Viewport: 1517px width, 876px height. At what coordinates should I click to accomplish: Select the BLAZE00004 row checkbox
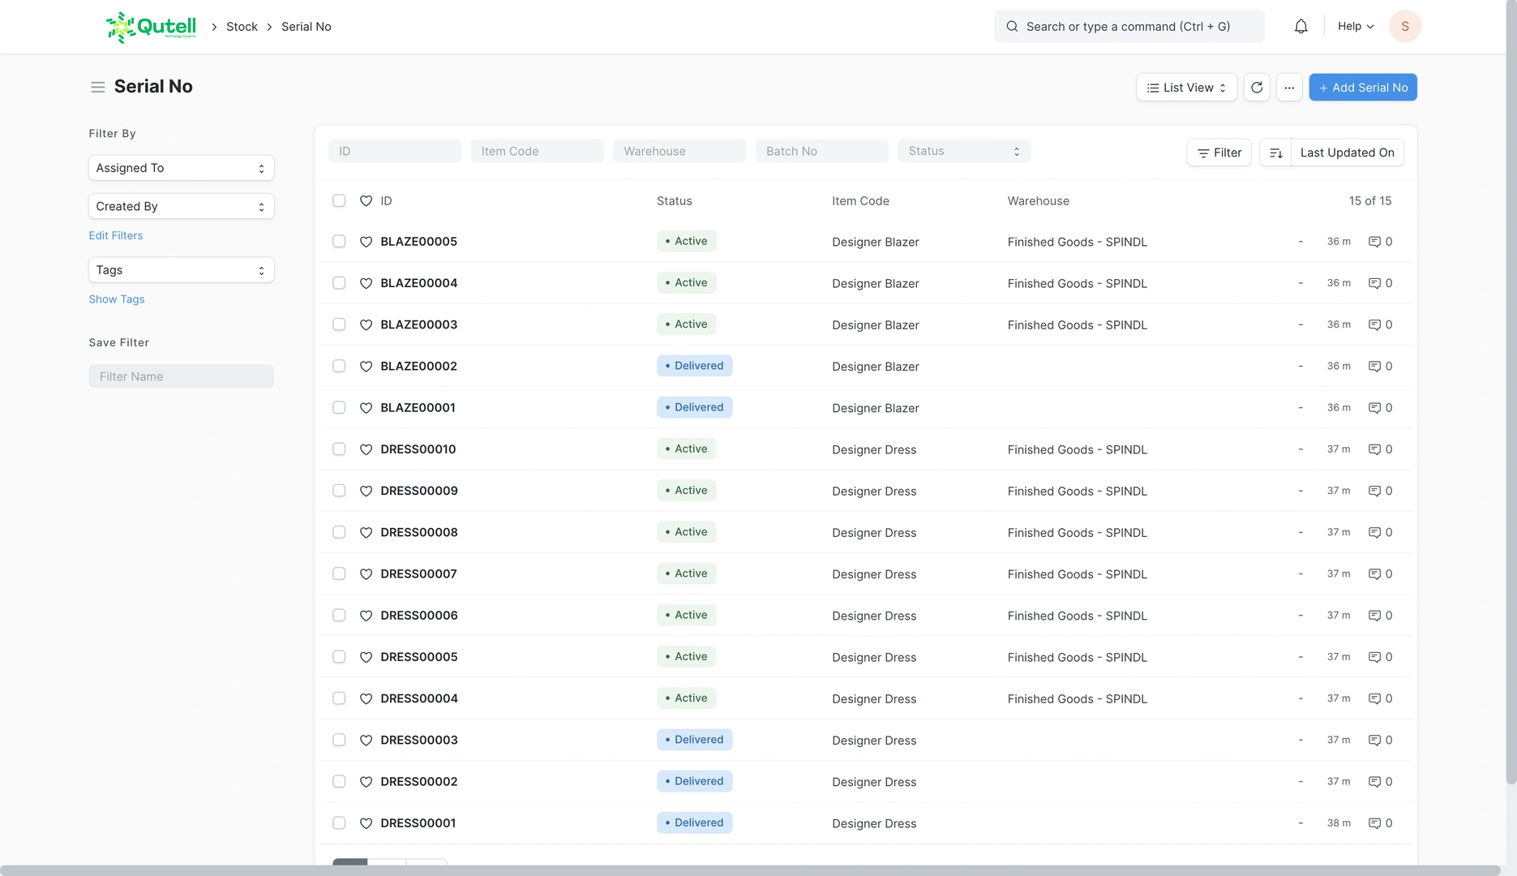pos(339,283)
